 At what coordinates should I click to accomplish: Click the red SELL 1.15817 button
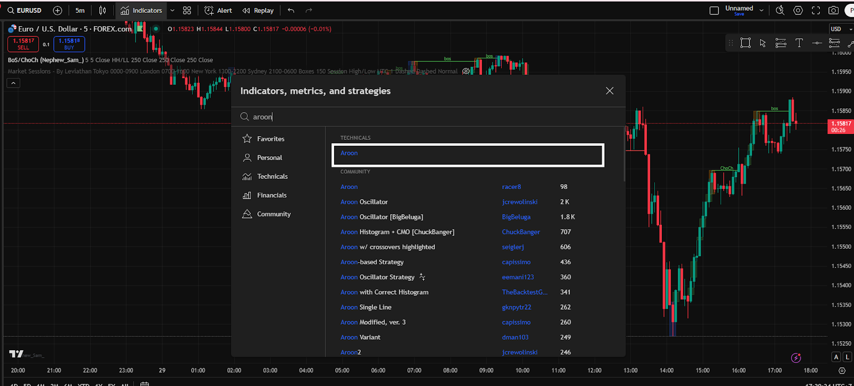tap(23, 44)
